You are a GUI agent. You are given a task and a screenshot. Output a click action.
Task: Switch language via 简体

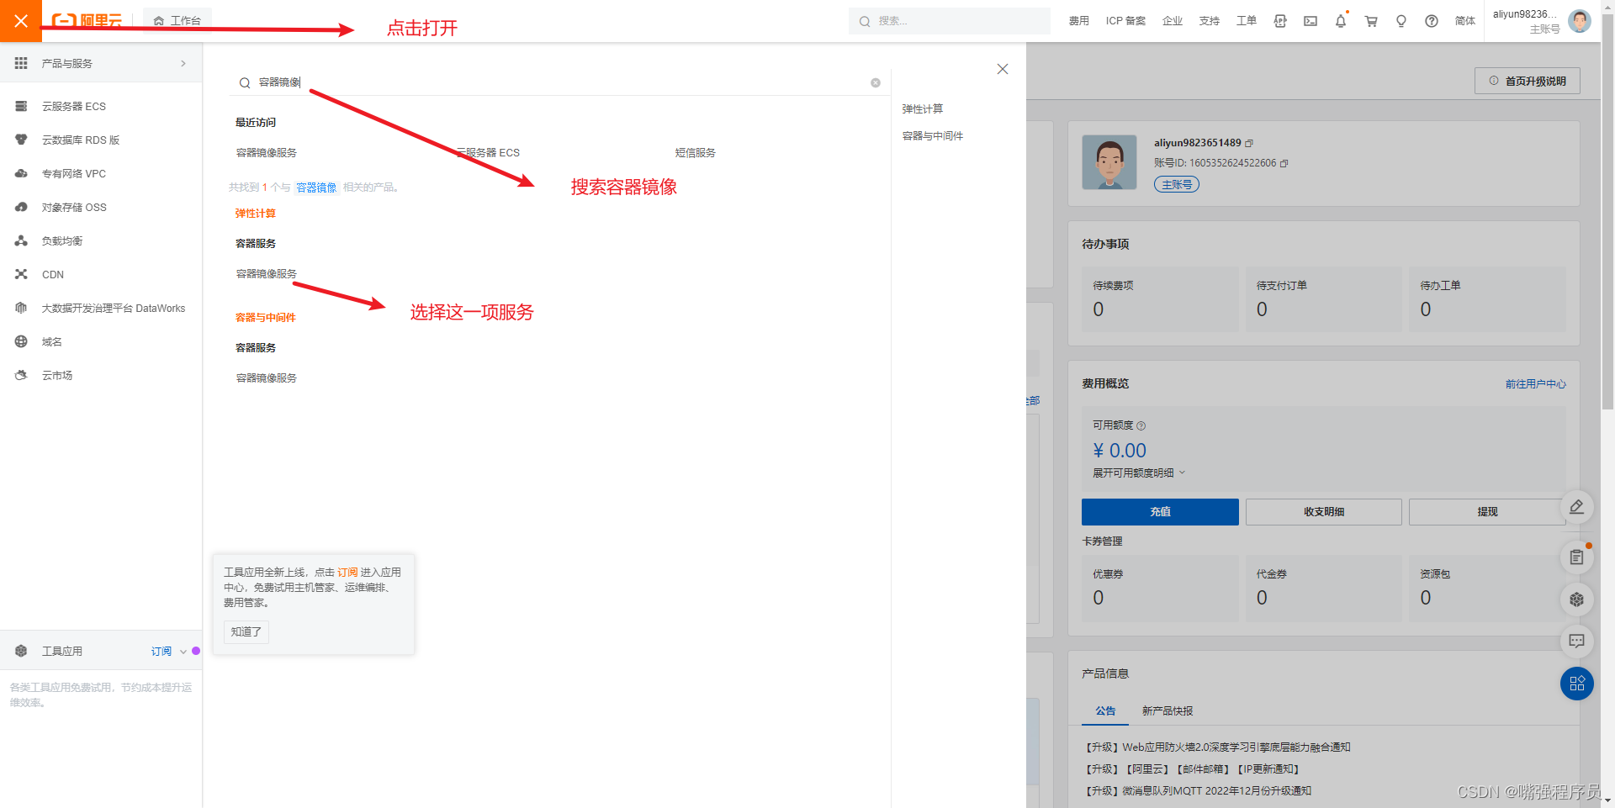pyautogui.click(x=1465, y=21)
